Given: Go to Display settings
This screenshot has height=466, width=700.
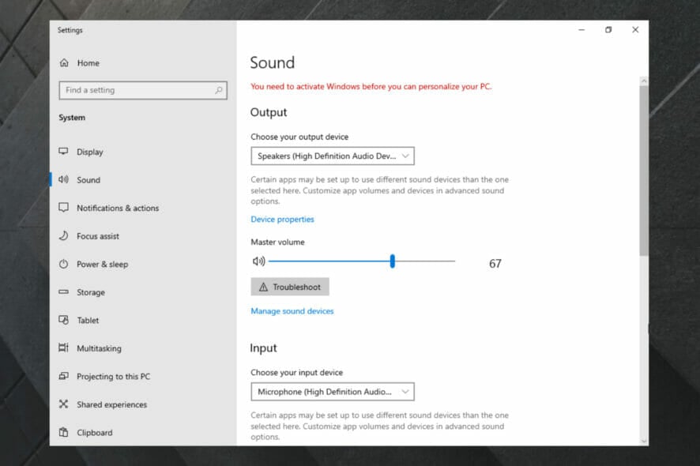Looking at the screenshot, I should [x=90, y=152].
